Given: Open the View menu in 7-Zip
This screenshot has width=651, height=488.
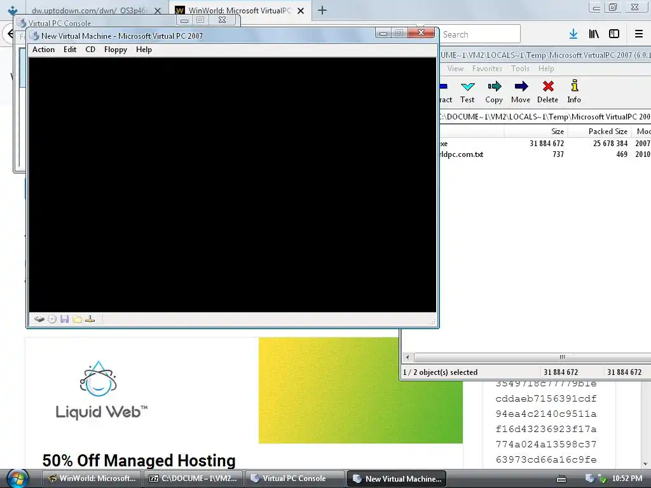Looking at the screenshot, I should tap(455, 69).
